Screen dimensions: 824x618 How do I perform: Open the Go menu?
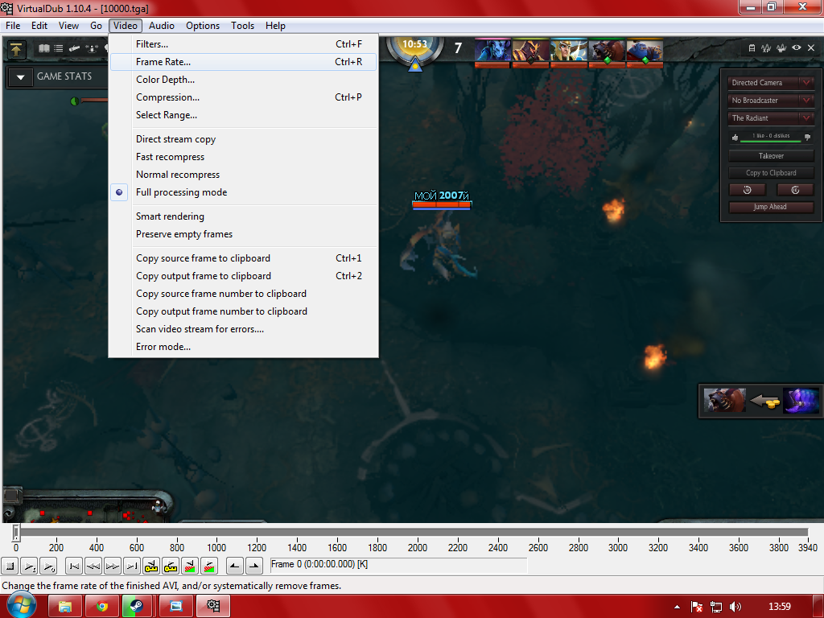coord(96,26)
